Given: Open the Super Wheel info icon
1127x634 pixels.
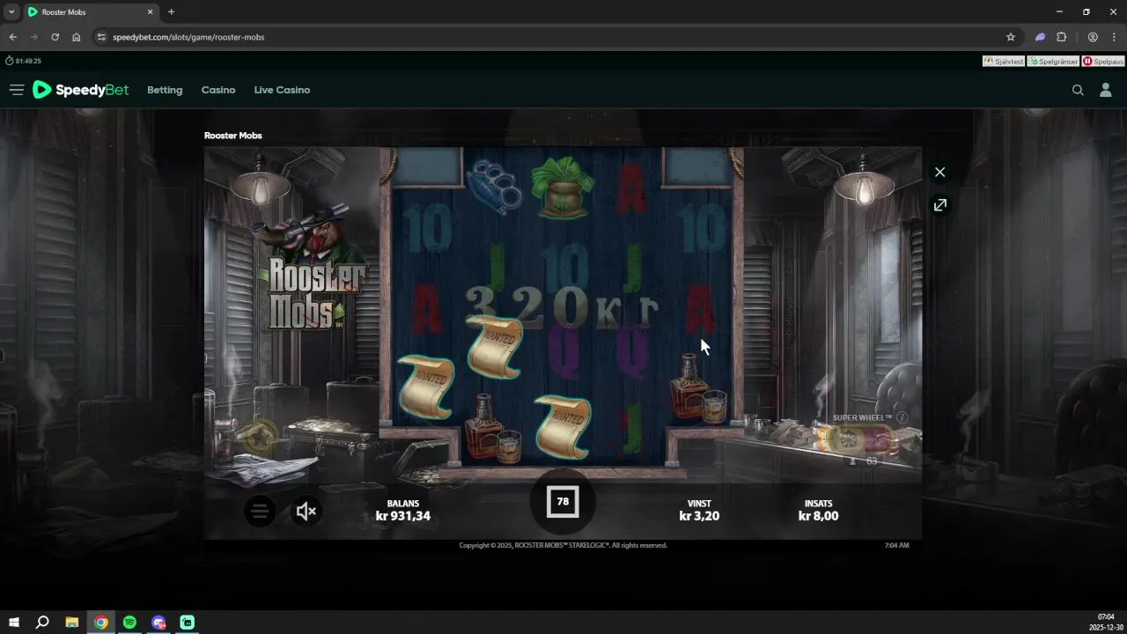Looking at the screenshot, I should pos(902,417).
